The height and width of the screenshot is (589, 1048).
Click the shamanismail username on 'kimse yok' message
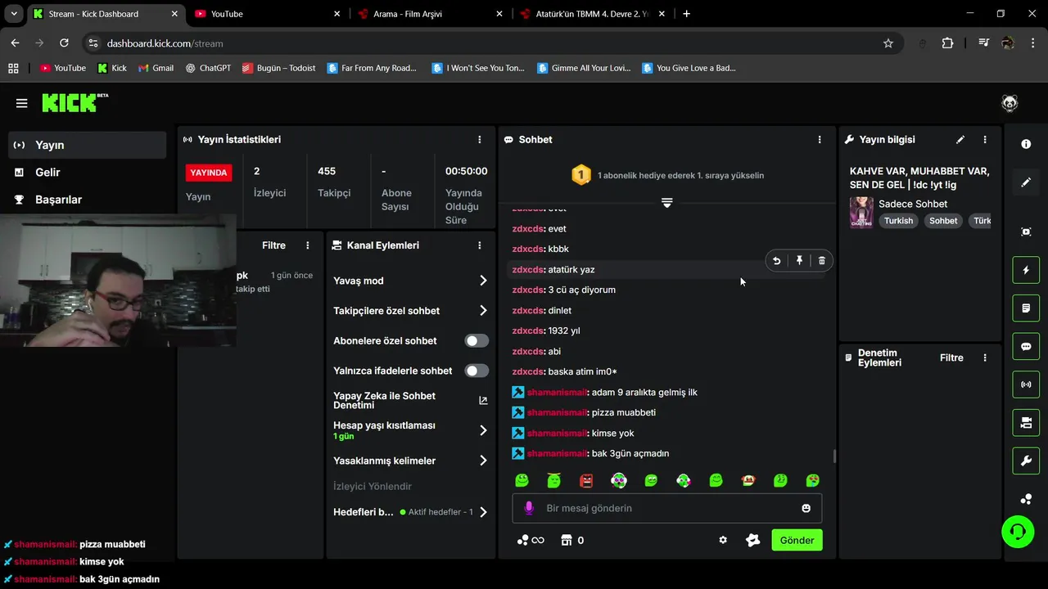tap(557, 433)
